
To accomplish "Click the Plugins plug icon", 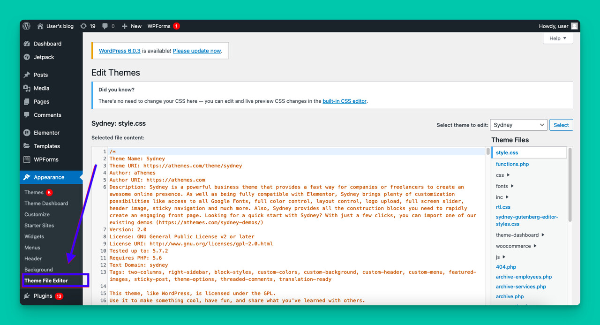I will click(x=27, y=296).
